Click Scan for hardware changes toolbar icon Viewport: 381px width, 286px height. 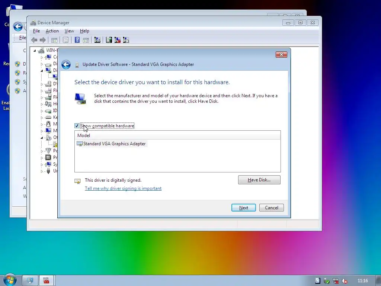(x=97, y=40)
